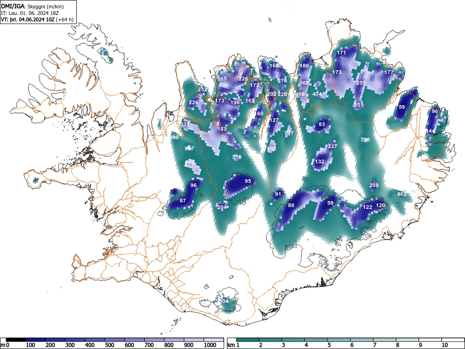Click the 368 visibility value
This screenshot has height=349, width=465.
[304, 83]
